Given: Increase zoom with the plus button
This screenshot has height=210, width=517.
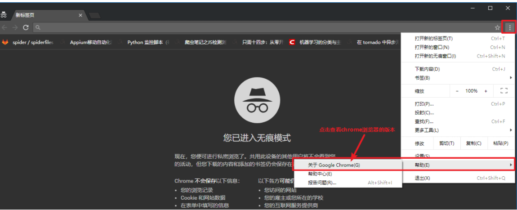Looking at the screenshot, I should (486, 91).
